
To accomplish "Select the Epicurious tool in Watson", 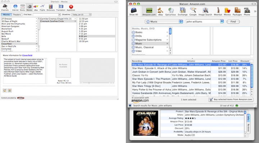I will click(171, 11).
